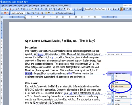Open the Zoom 120% dropdown
Image resolution: width=132 pixels, height=105 pixels.
click(x=72, y=9)
